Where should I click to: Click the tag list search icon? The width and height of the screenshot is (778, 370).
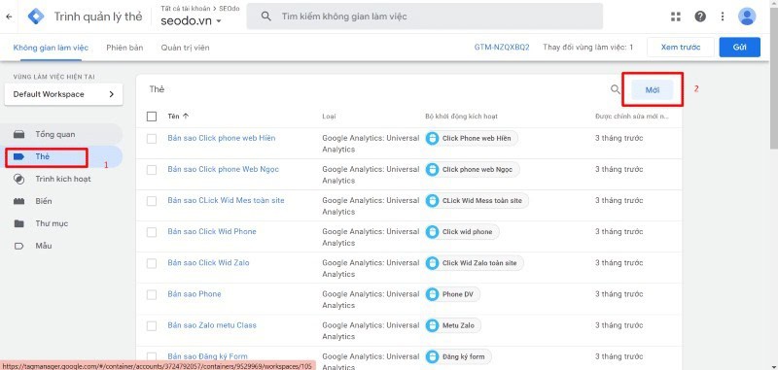click(616, 89)
